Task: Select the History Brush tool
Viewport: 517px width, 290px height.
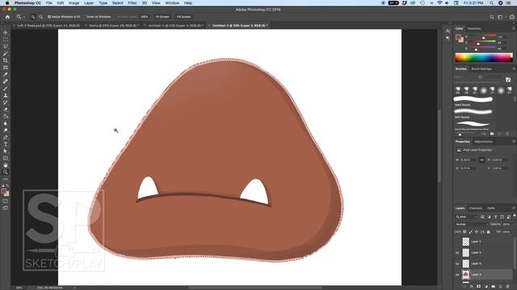Action: [6, 102]
